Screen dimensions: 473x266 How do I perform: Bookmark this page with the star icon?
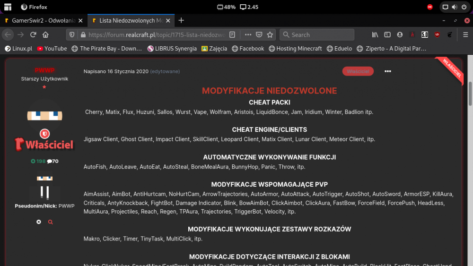[270, 34]
